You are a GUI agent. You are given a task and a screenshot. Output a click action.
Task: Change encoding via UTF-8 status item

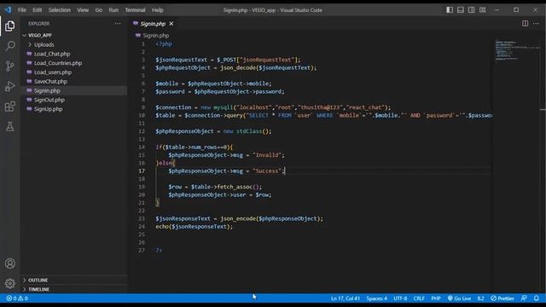tap(400, 298)
